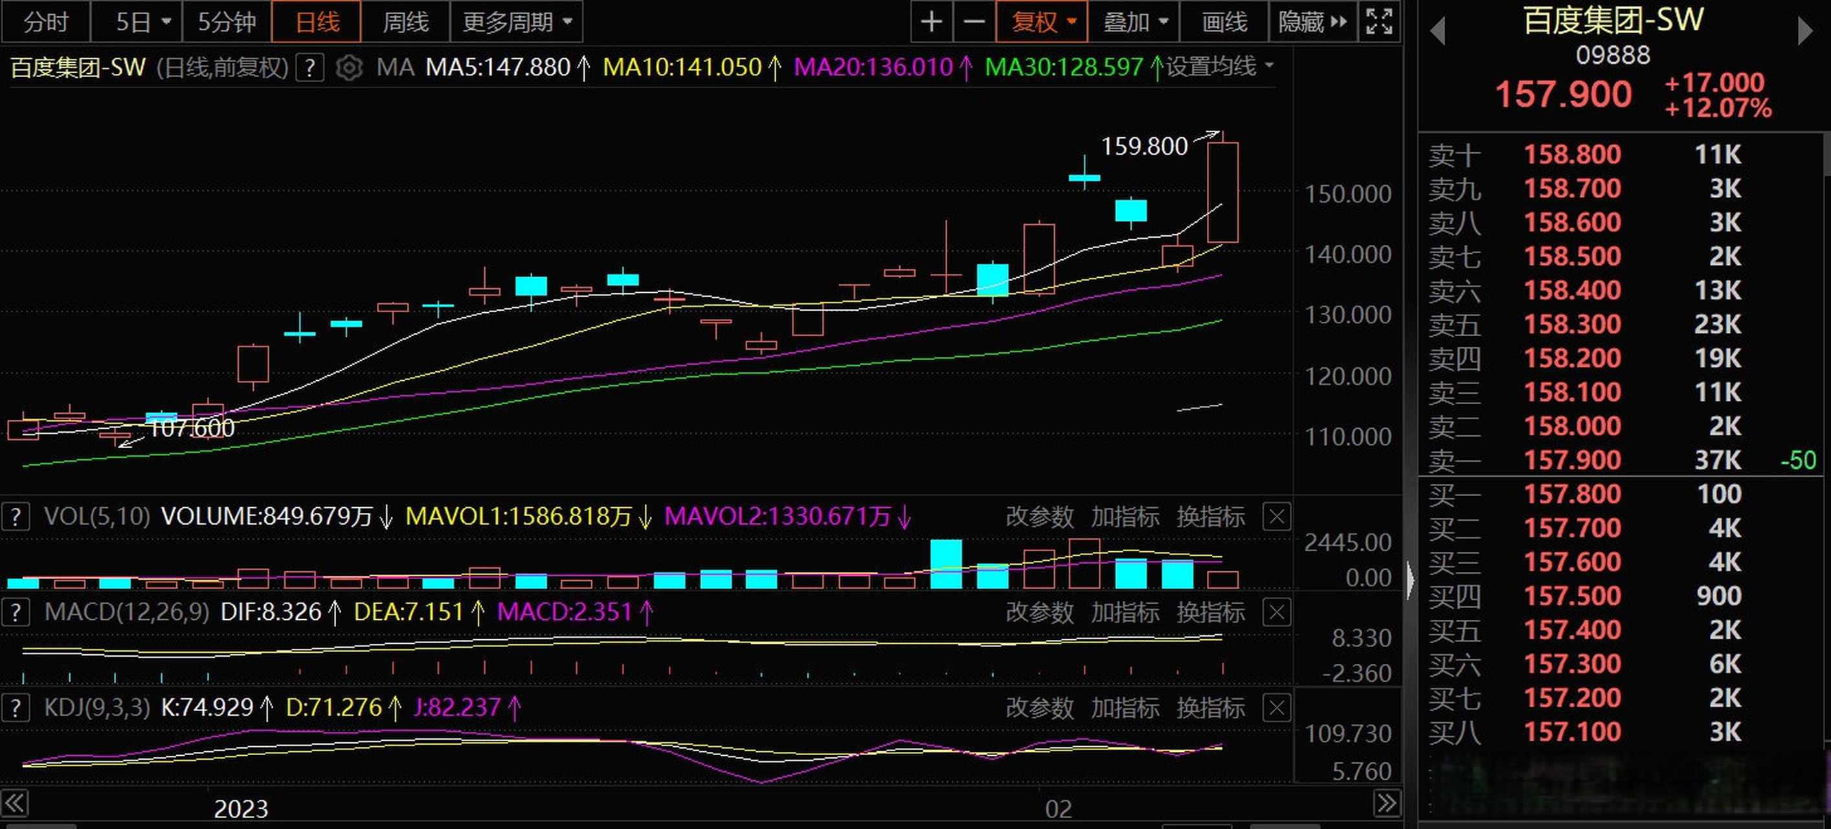Jump chart to earliest with double-left arrow
Viewport: 1831px width, 829px height.
coord(15,803)
